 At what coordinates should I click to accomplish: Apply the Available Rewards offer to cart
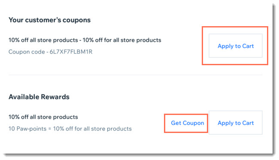pos(235,123)
